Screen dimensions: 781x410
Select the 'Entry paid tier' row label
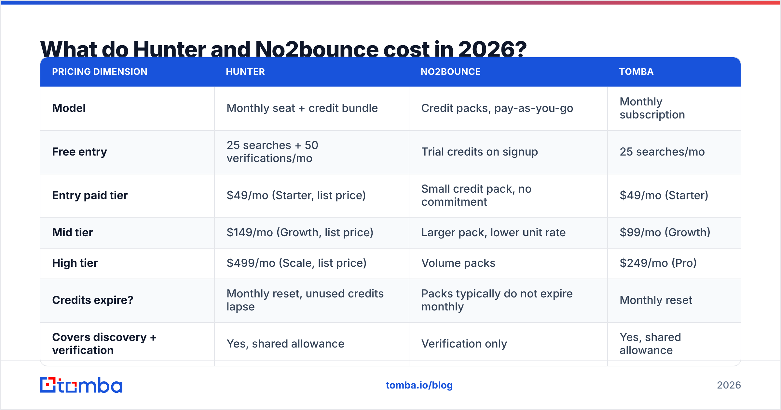[90, 195]
